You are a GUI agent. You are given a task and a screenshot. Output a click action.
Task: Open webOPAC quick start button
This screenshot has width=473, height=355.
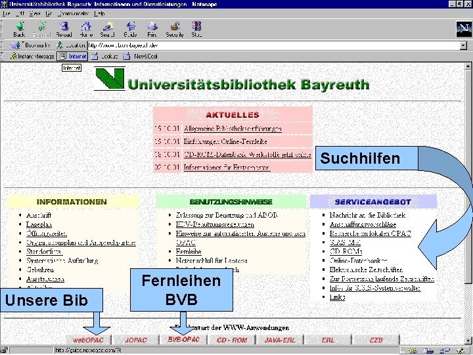[x=89, y=340]
